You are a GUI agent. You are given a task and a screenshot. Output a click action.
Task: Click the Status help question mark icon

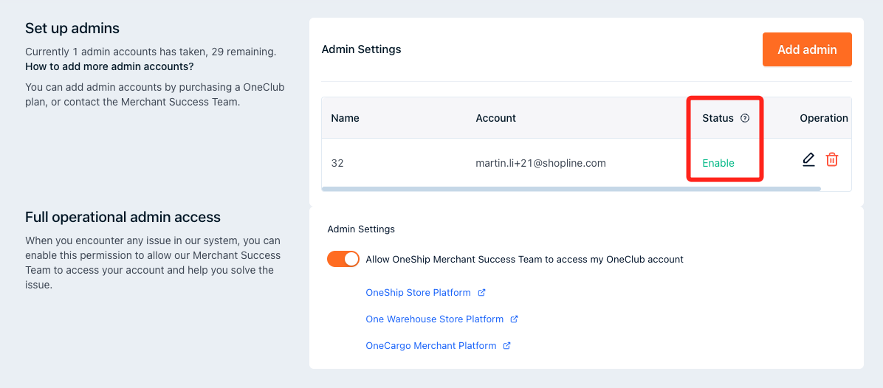(745, 118)
